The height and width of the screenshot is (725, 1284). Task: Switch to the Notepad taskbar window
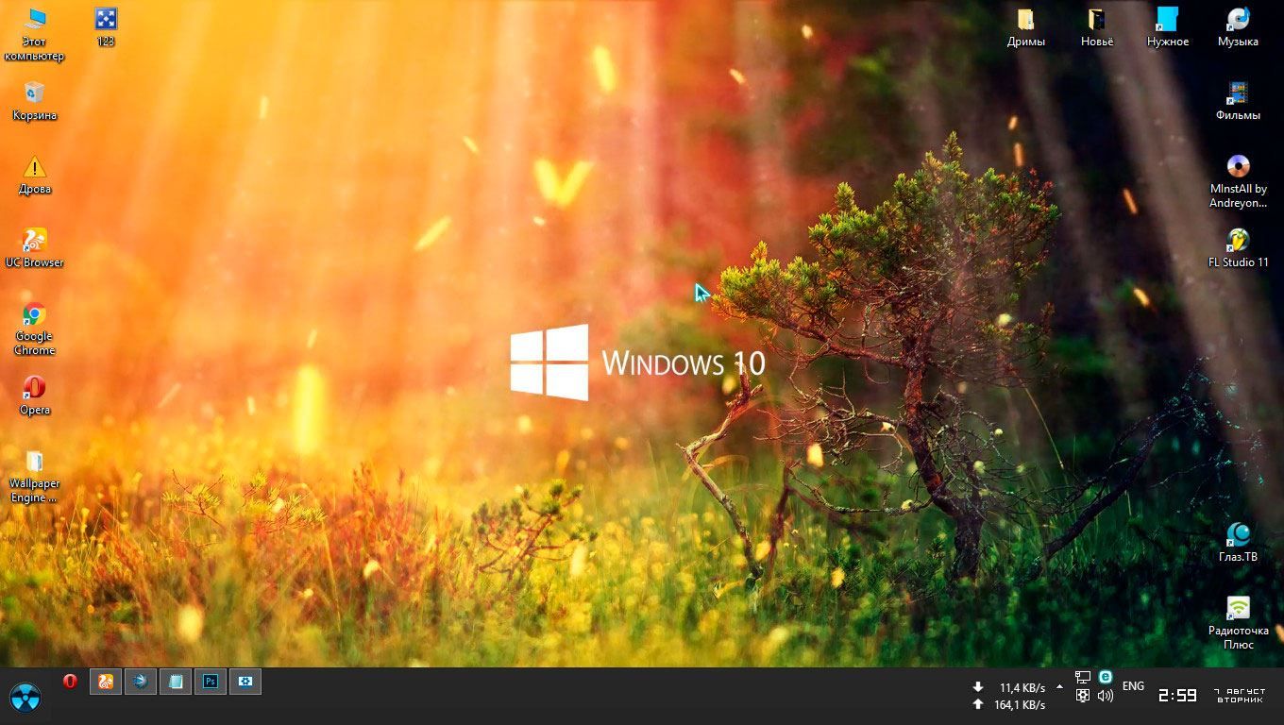click(x=176, y=681)
